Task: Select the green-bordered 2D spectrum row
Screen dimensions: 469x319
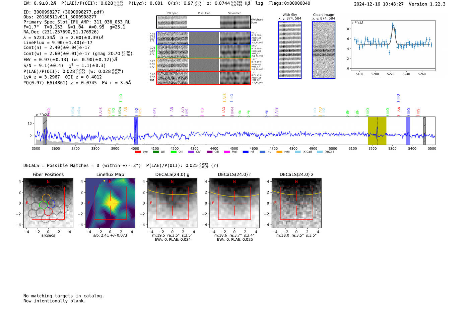Action: (x=203, y=52)
